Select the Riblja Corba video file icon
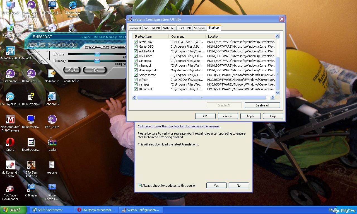Screen dimensions: 357x214 (x=52, y=192)
